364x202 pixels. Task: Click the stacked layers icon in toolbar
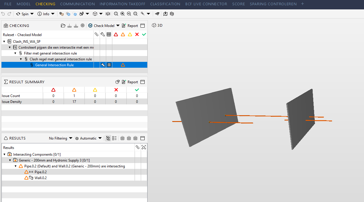[x=172, y=14]
